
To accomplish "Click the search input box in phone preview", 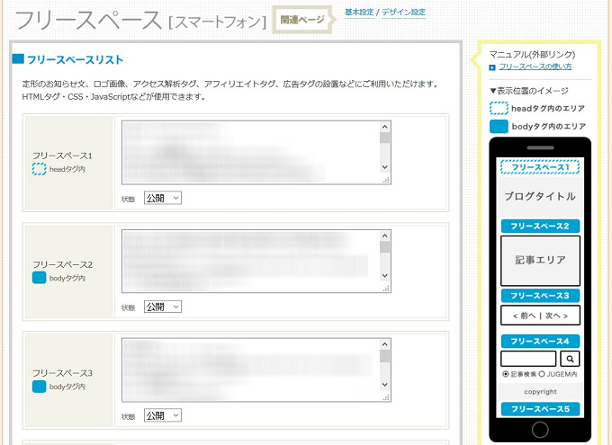I will tap(528, 359).
